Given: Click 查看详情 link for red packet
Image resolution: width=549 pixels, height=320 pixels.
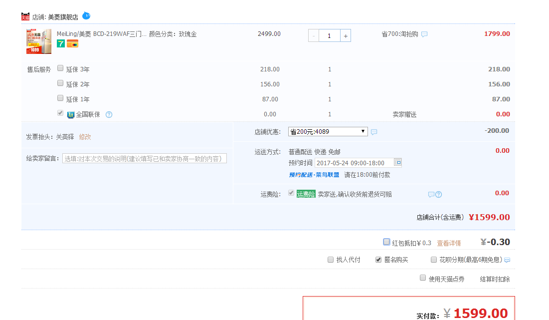Looking at the screenshot, I should pos(449,243).
